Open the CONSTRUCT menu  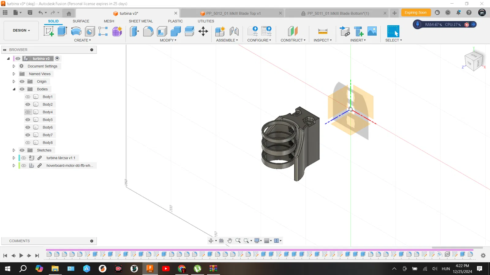[293, 40]
